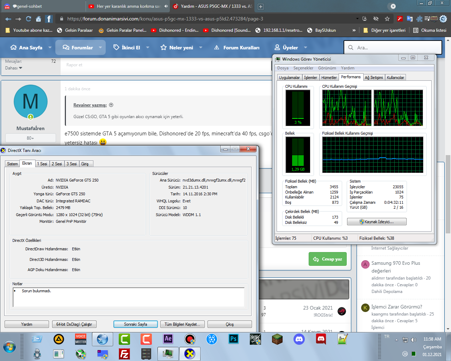Switch to İşlemler tab in Task Manager

[311, 78]
